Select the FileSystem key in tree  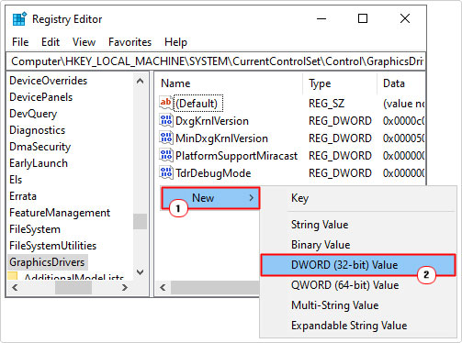(x=35, y=229)
